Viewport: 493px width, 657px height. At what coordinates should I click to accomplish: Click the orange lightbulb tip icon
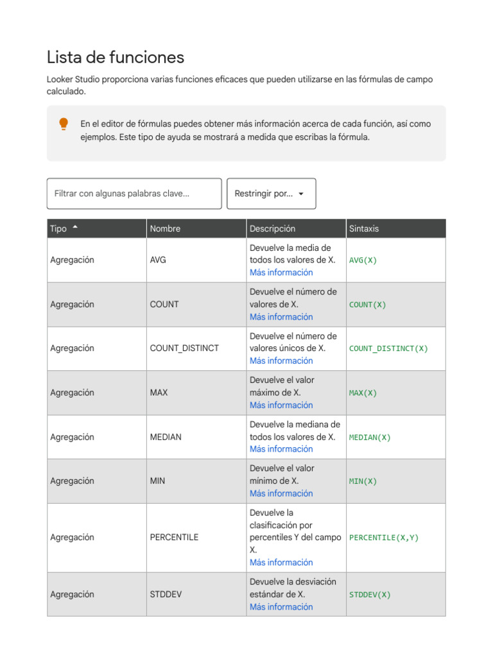click(64, 124)
